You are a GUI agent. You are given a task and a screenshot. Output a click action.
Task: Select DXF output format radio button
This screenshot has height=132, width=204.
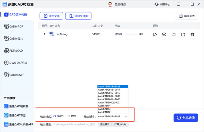tap(69, 116)
